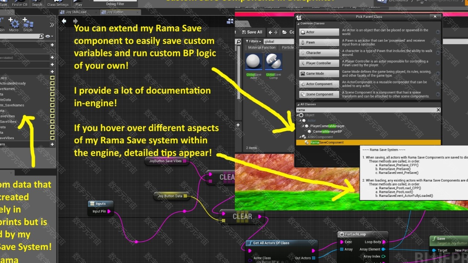Image resolution: width=468 pixels, height=263 pixels.
Task: Collapse the All Classes section
Action: pos(298,104)
